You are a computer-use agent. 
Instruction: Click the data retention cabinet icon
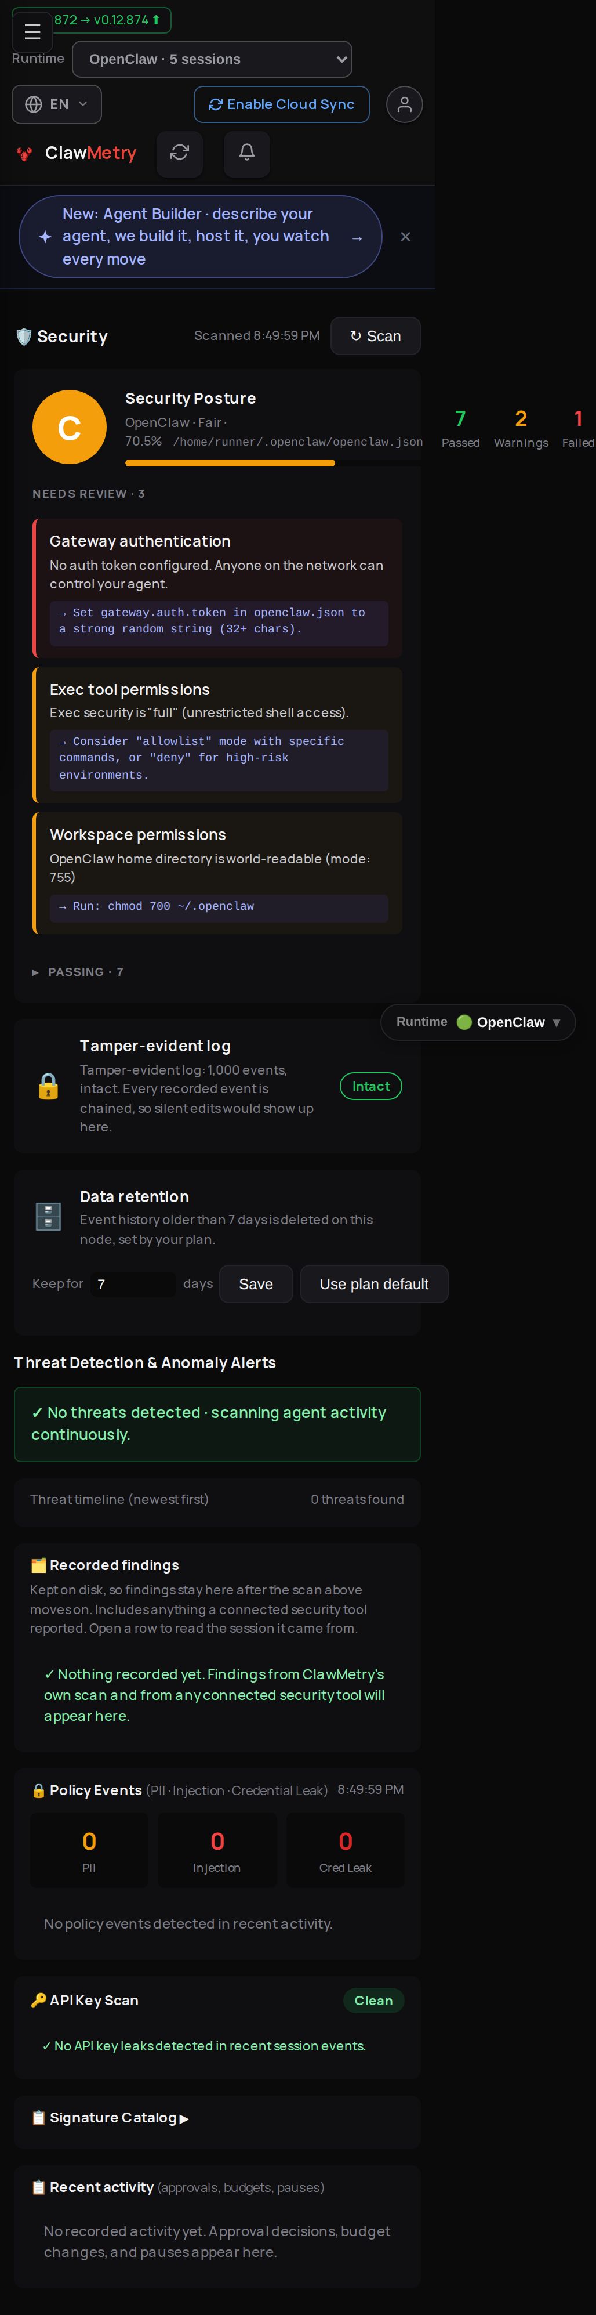tap(49, 1217)
